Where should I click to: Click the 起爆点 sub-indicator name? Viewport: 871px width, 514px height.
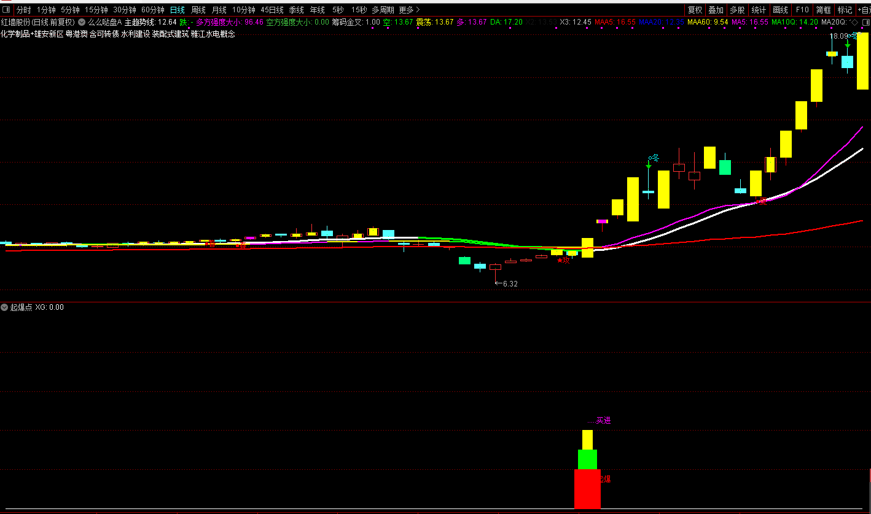click(21, 307)
